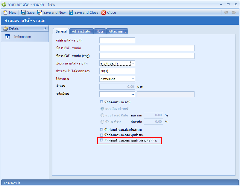Click the red Close icon in toolbar

point(104,13)
